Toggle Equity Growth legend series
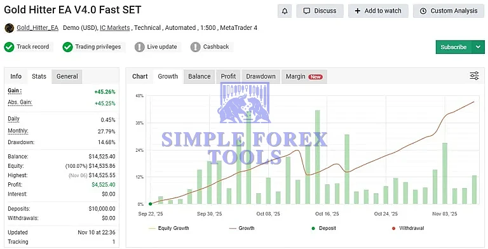This screenshot has height=249, width=488. pyautogui.click(x=169, y=228)
